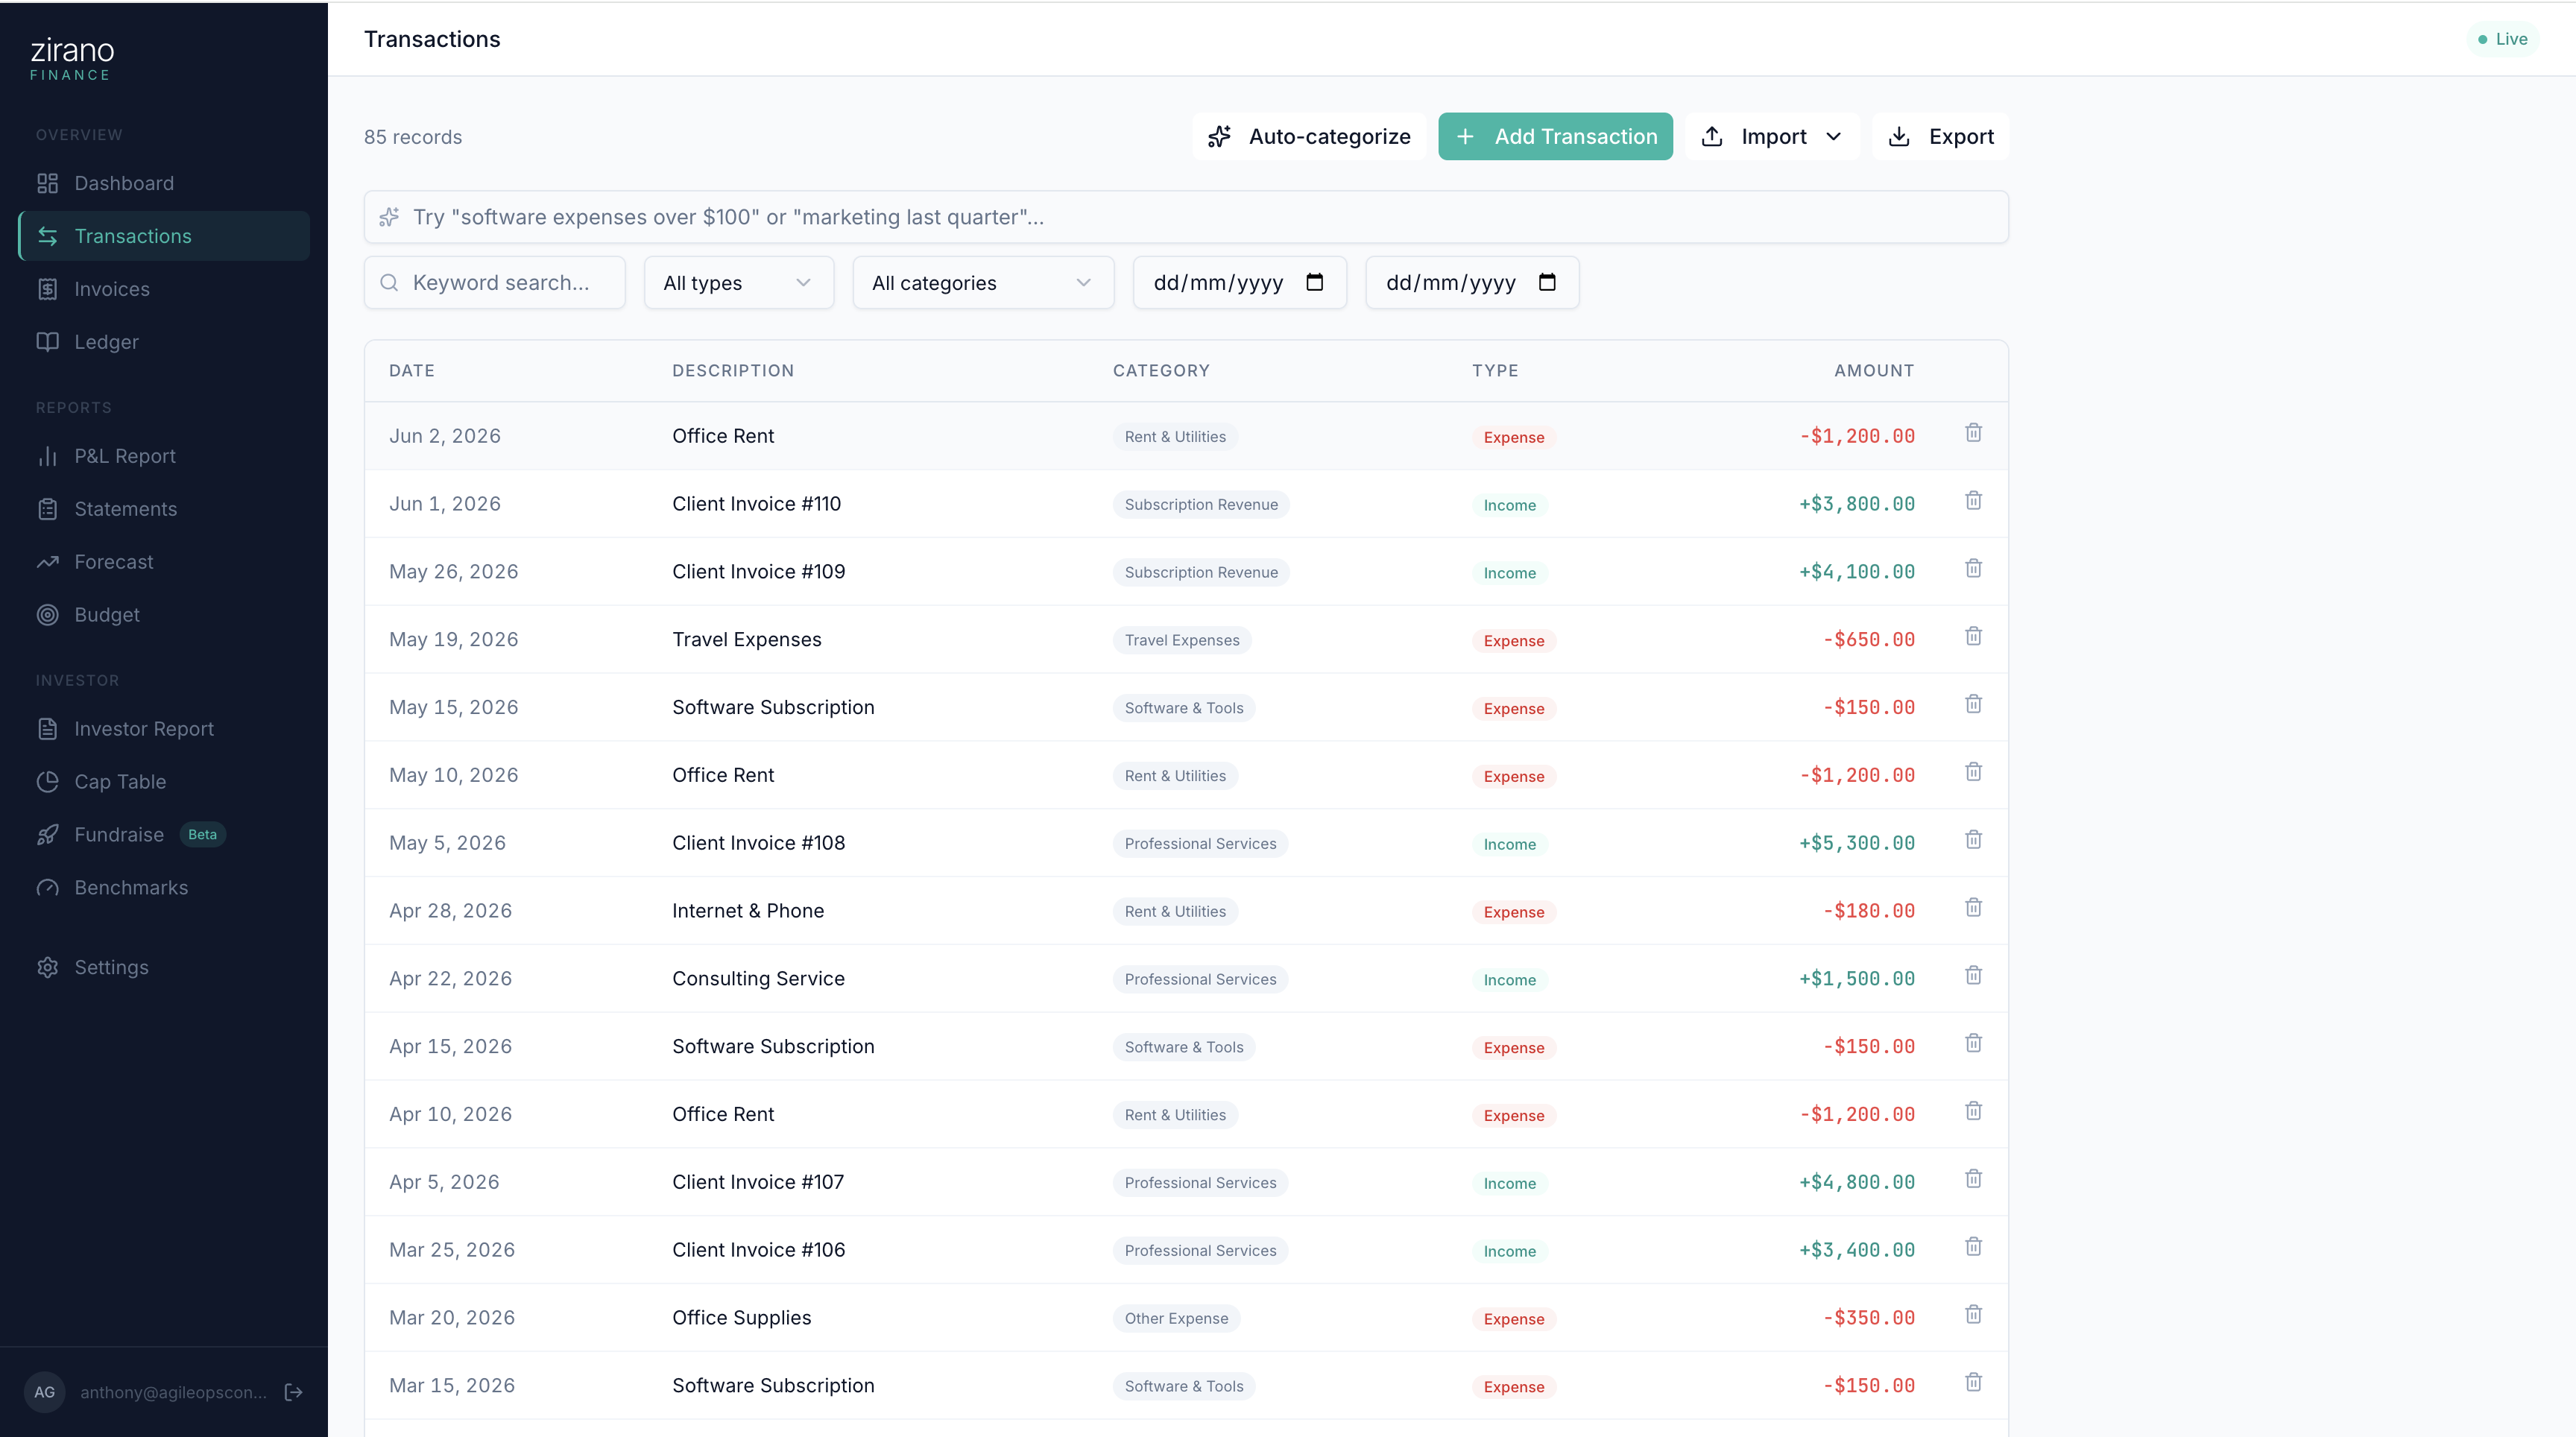
Task: Open the P&L Report
Action: 164,456
